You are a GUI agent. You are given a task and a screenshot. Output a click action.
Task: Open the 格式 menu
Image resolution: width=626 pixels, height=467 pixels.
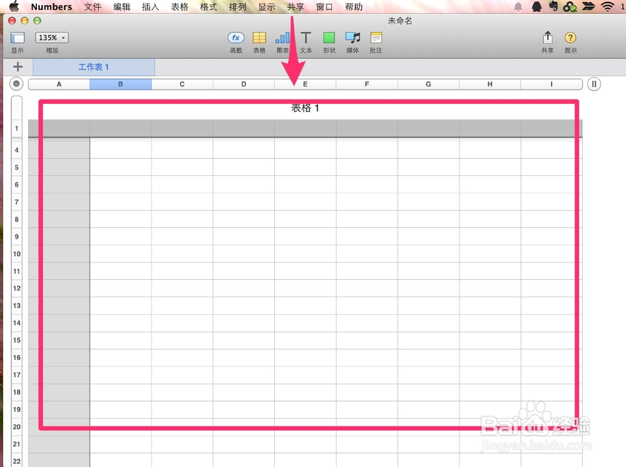(x=208, y=7)
